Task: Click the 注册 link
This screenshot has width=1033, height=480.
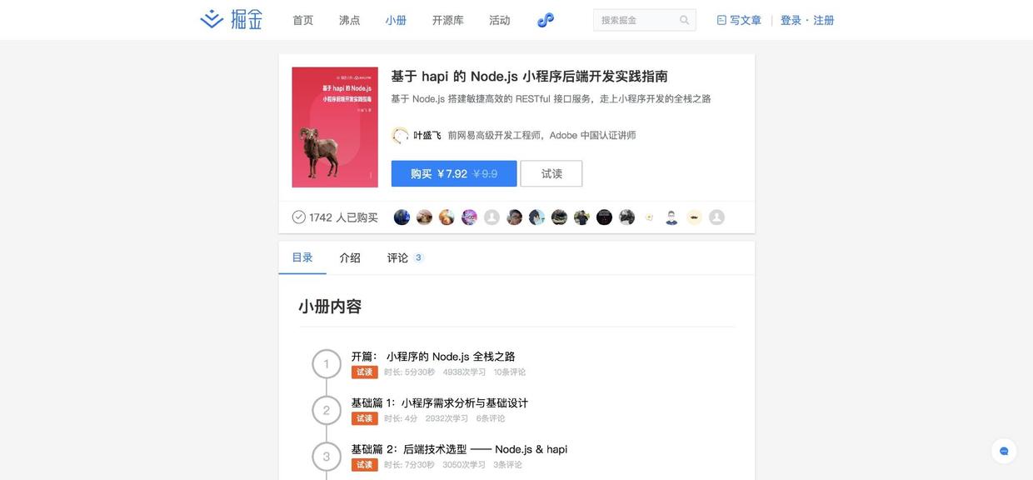Action: point(824,20)
